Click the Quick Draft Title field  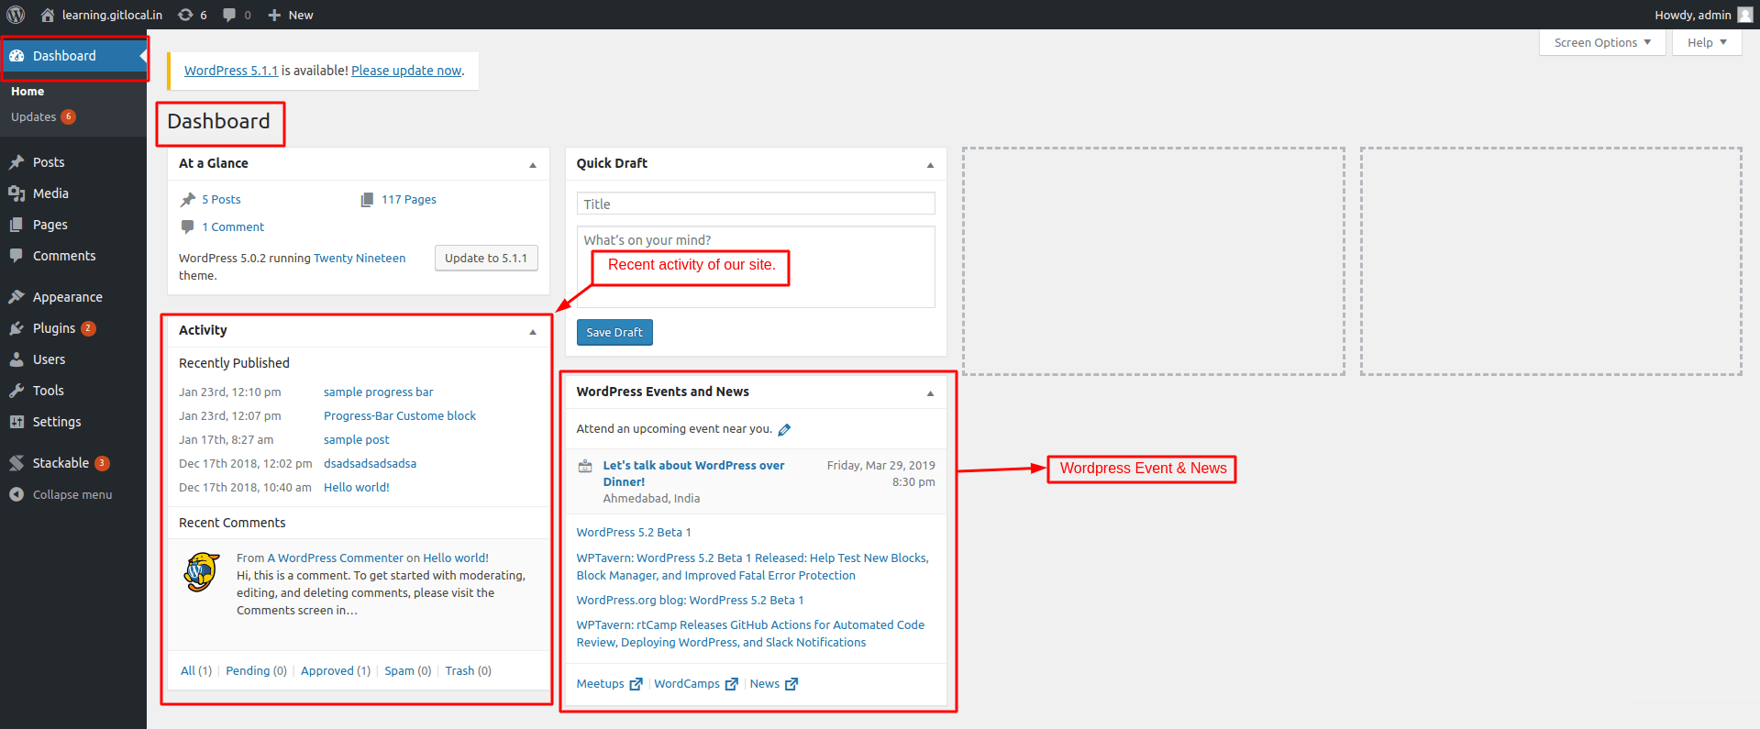pos(756,204)
